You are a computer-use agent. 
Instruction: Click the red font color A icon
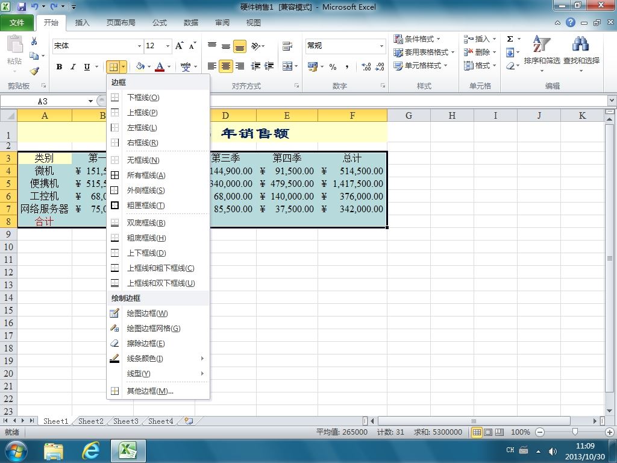(159, 66)
